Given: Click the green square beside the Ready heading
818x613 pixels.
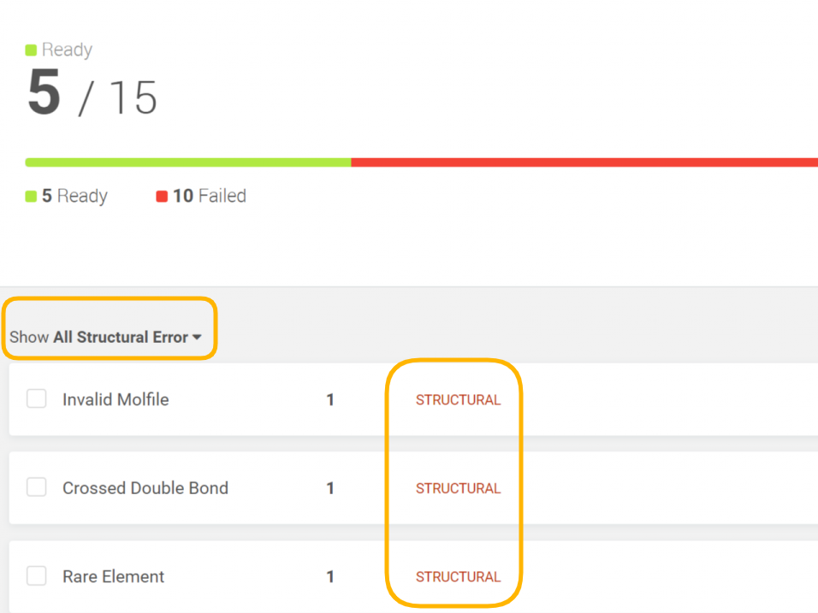Looking at the screenshot, I should (x=31, y=50).
